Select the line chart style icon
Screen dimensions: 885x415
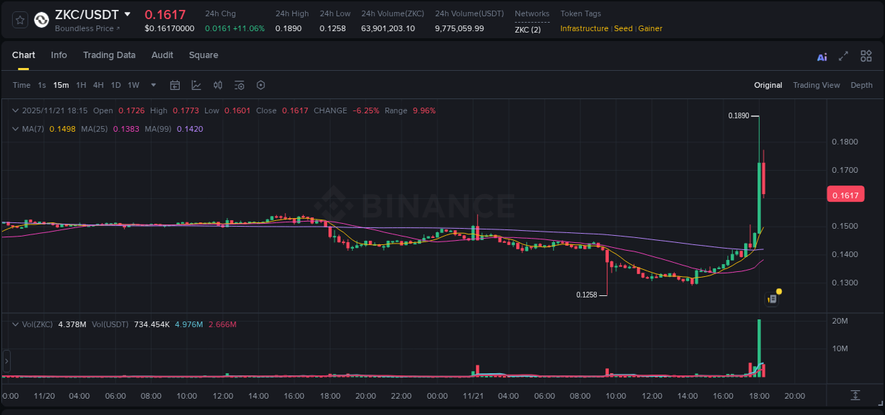click(x=196, y=85)
